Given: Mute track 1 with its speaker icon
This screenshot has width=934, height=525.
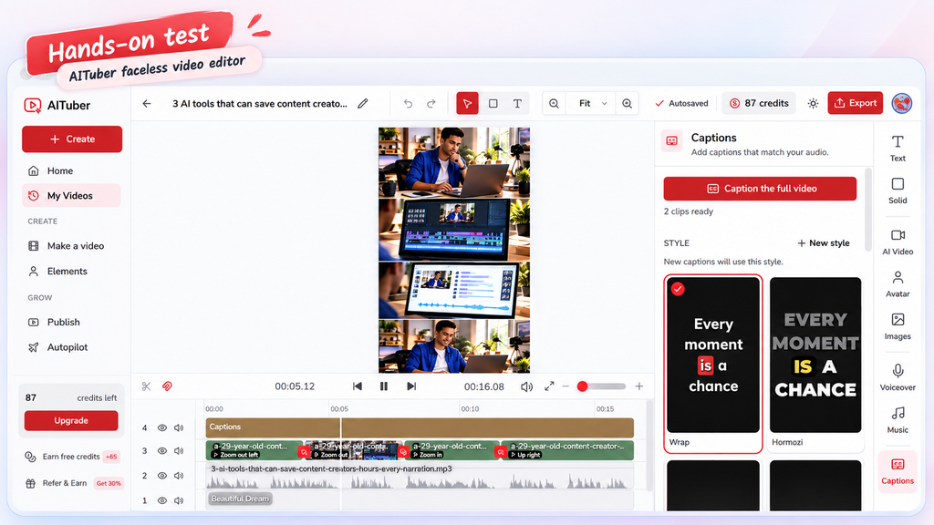Looking at the screenshot, I should [179, 500].
